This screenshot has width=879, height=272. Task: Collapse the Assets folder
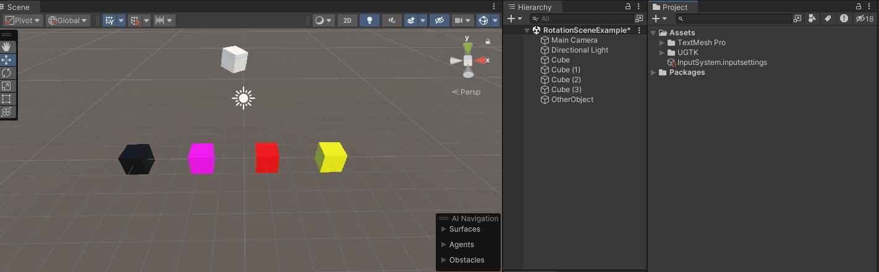pos(653,33)
